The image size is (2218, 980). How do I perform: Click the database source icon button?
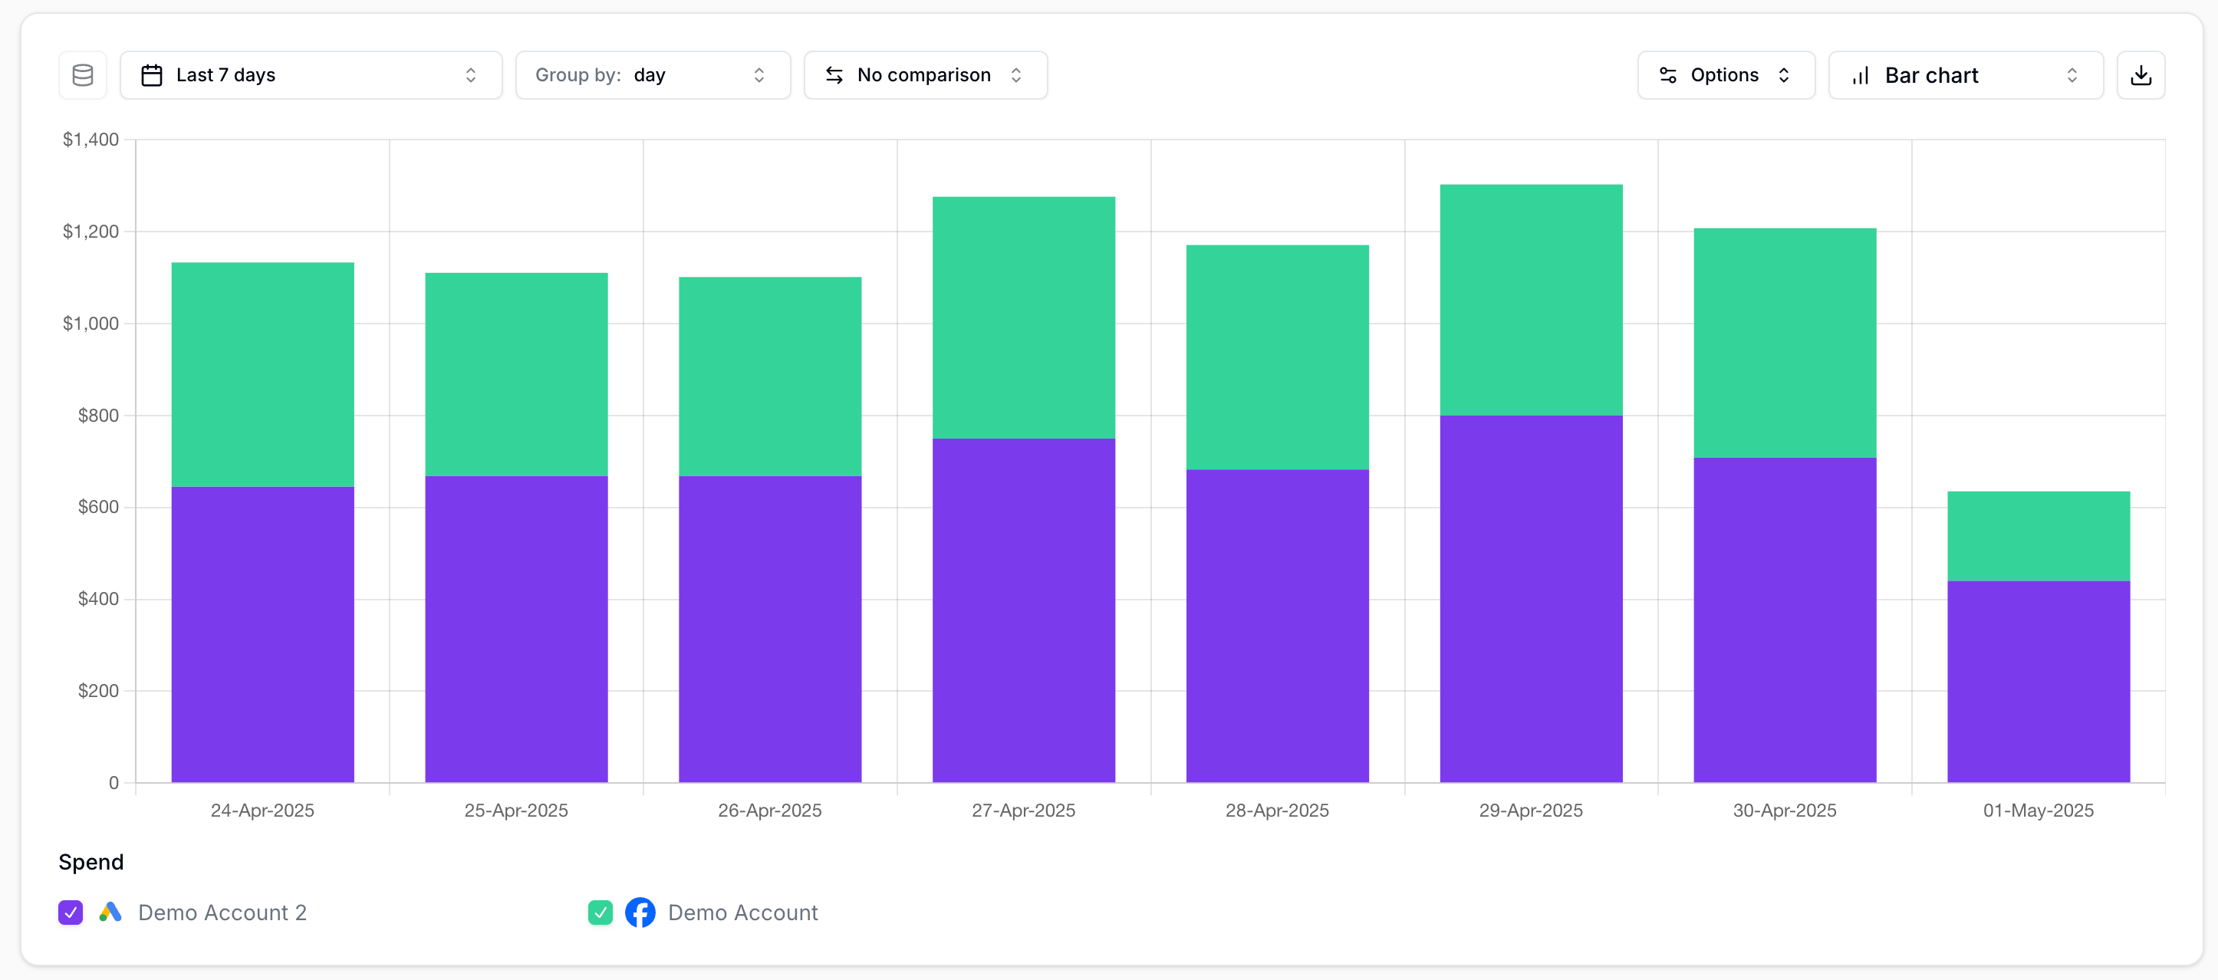point(83,75)
